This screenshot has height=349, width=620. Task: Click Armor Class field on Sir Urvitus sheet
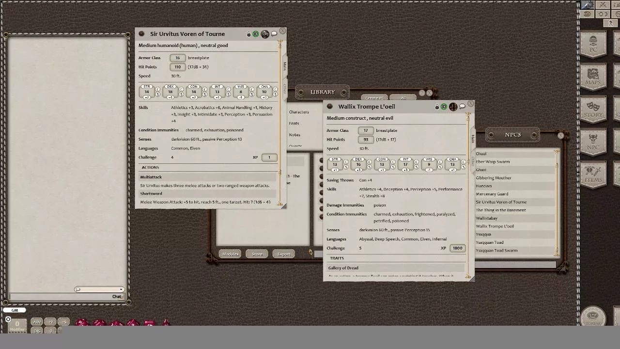178,58
